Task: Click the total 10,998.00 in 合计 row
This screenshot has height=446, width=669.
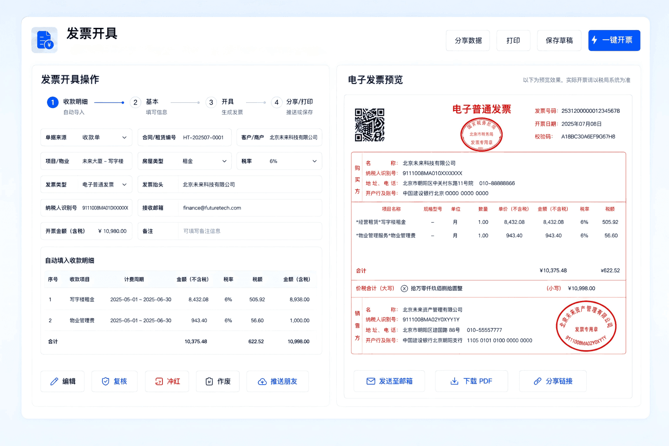Action: pos(298,341)
